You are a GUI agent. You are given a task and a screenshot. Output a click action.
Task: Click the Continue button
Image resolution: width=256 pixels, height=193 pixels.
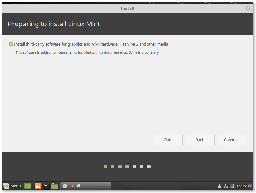pyautogui.click(x=231, y=140)
